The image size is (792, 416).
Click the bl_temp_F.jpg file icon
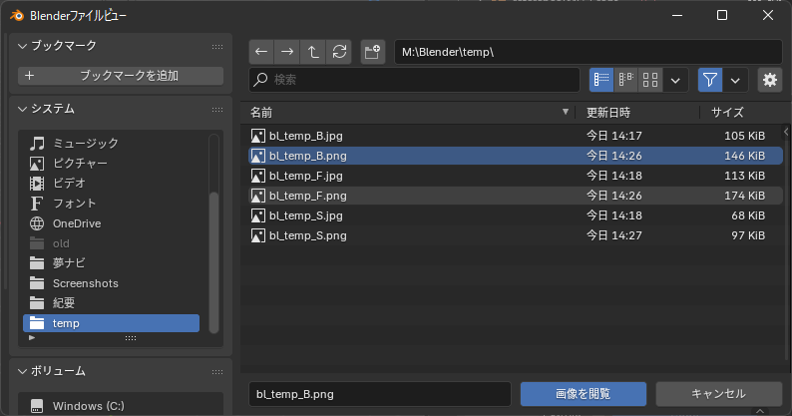258,176
